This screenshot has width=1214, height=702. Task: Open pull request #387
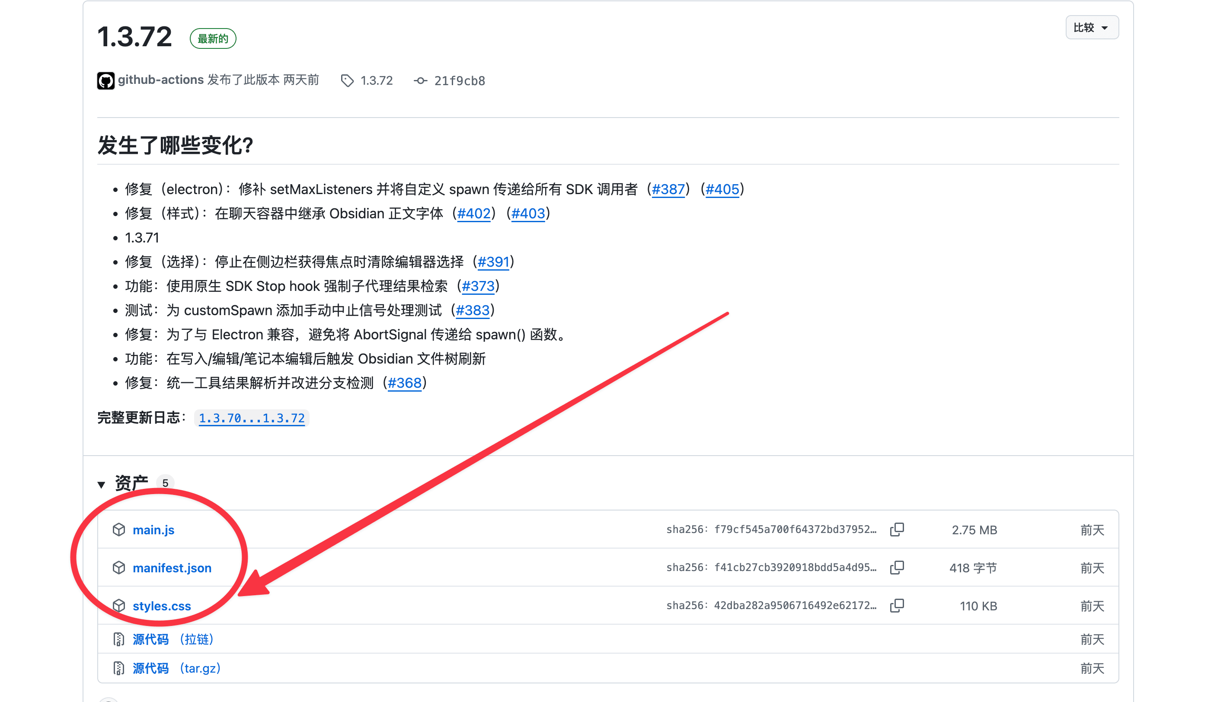coord(668,189)
